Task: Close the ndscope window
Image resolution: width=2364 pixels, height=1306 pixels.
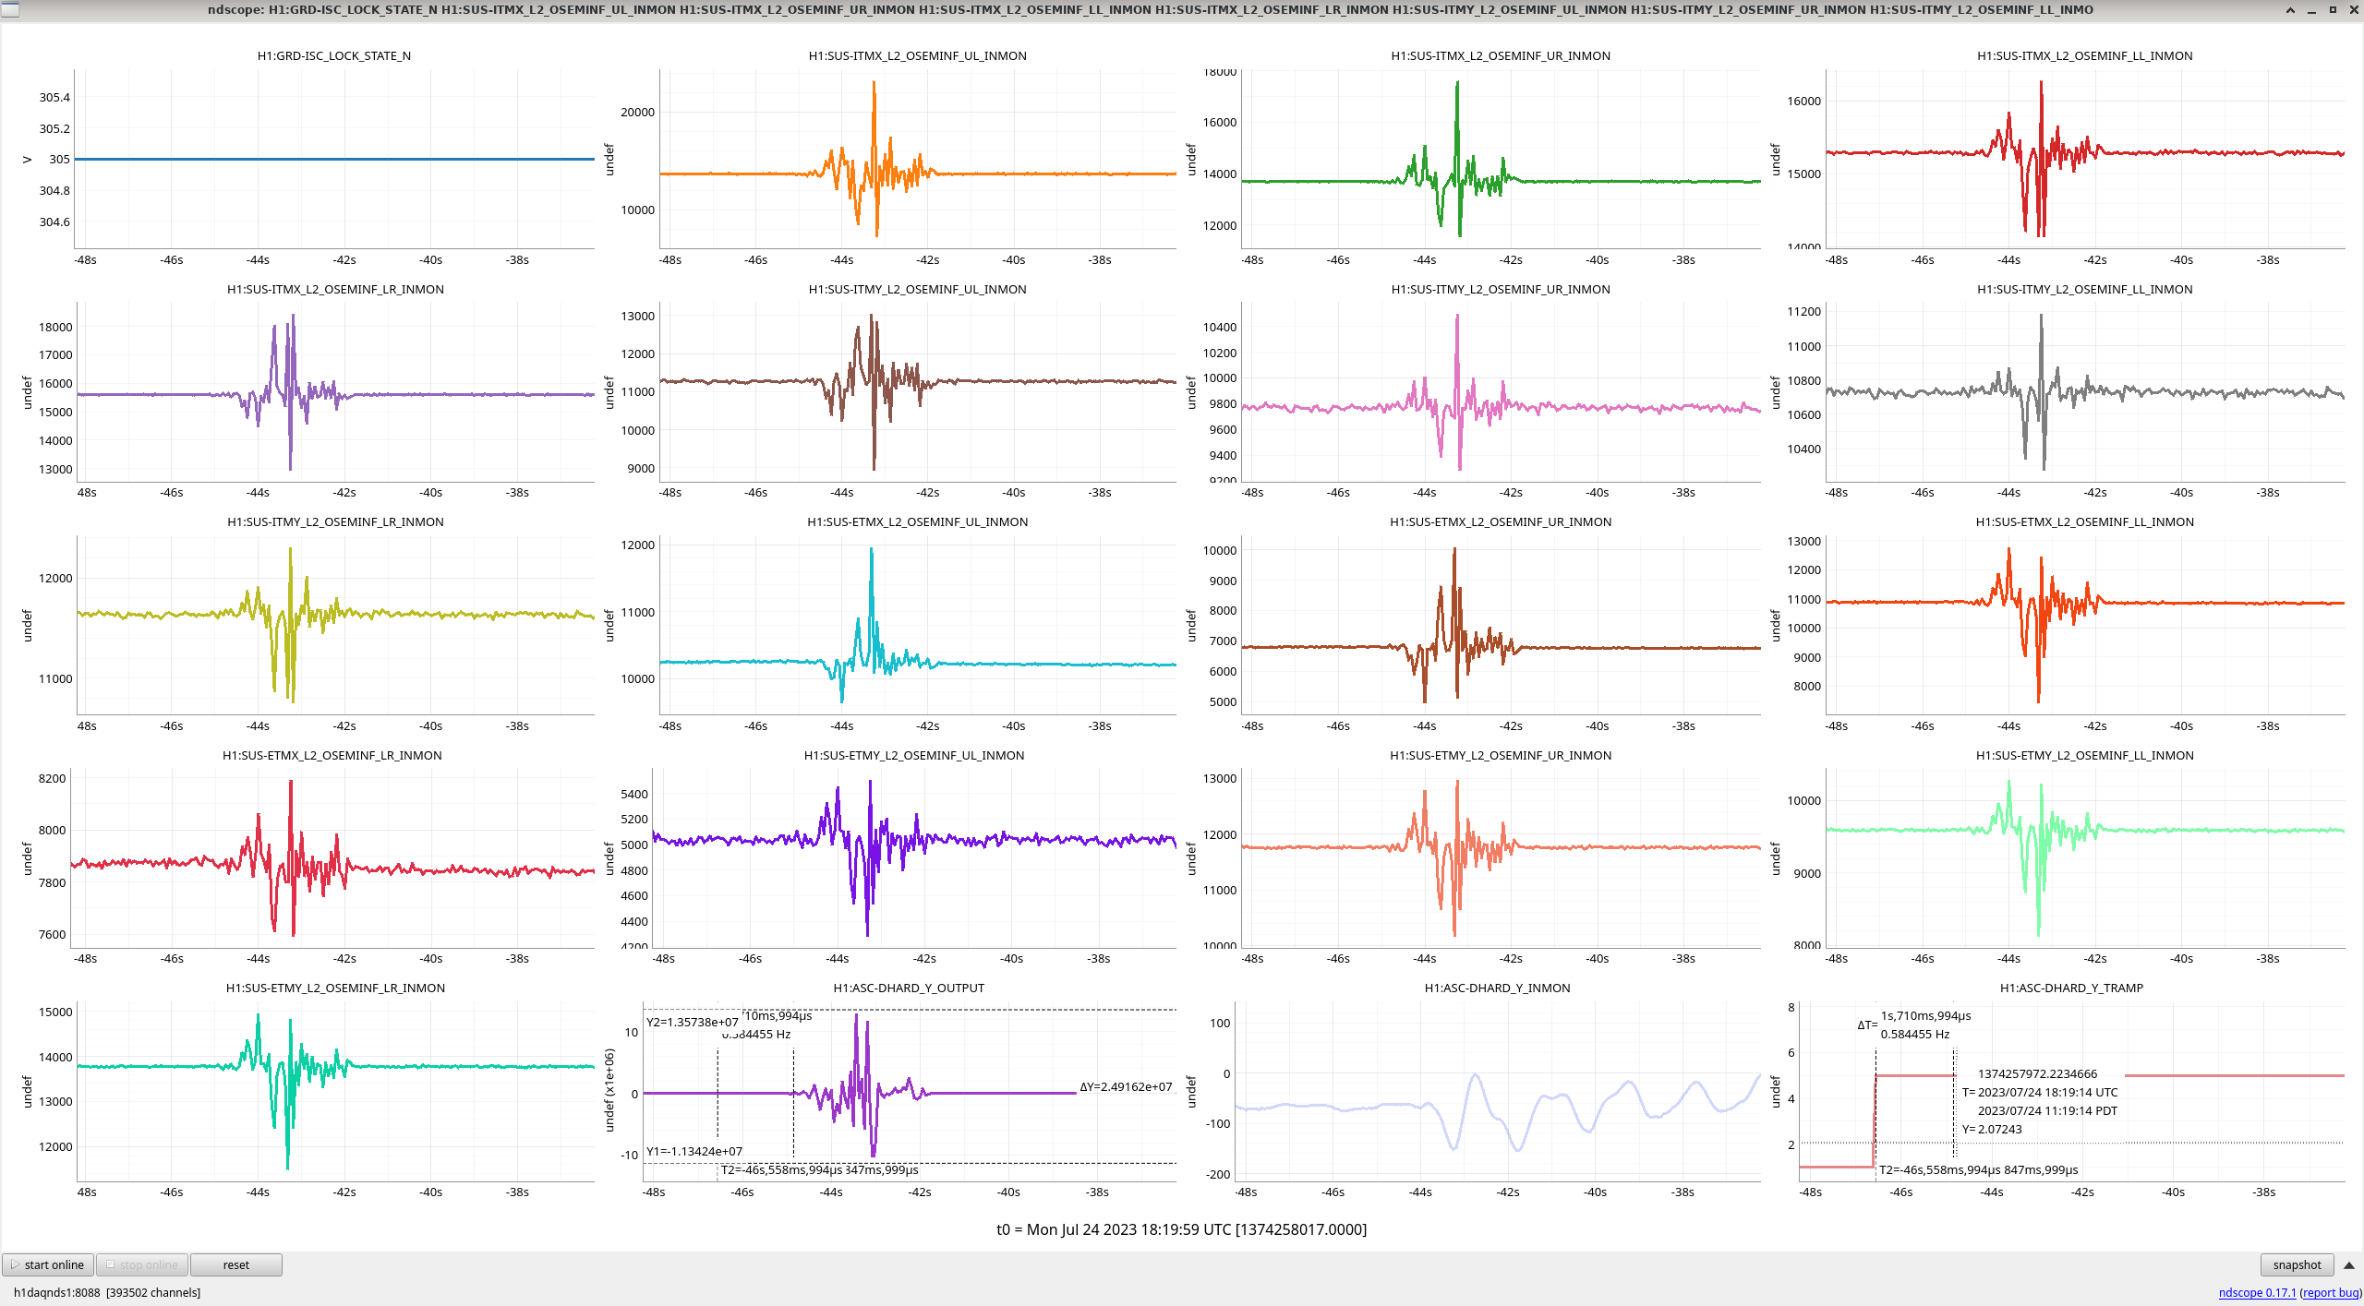Action: [2352, 9]
